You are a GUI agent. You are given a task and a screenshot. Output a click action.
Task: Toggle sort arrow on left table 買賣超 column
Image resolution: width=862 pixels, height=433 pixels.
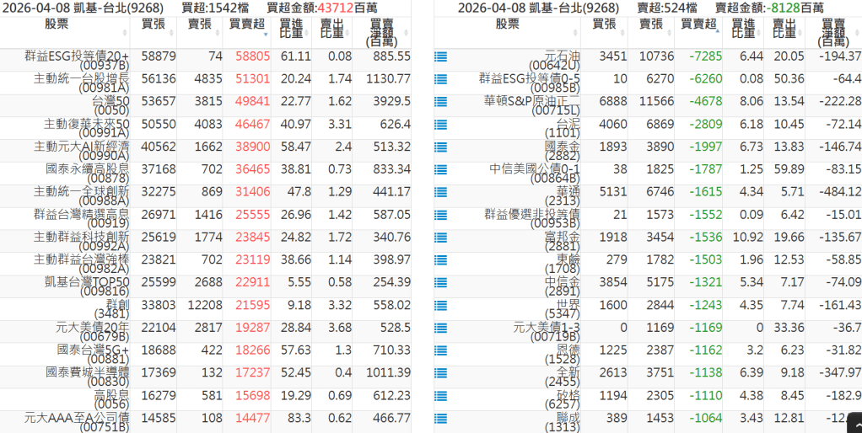tap(267, 35)
